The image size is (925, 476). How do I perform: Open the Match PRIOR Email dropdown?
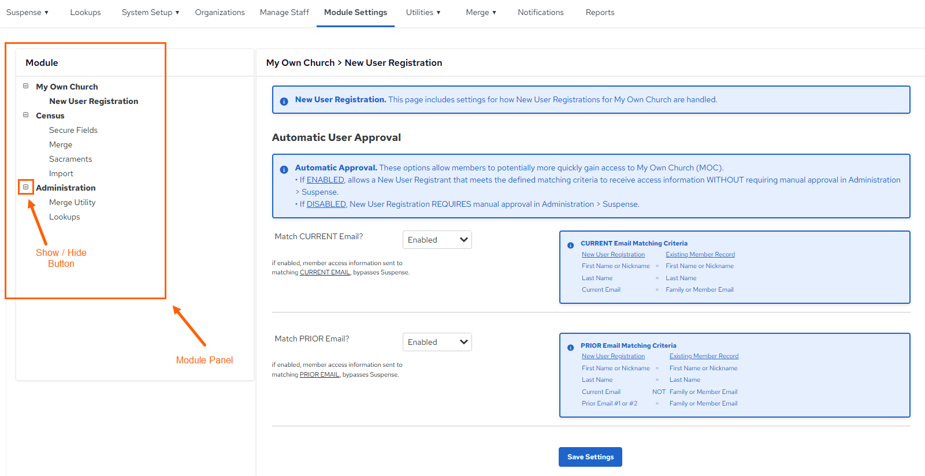437,342
